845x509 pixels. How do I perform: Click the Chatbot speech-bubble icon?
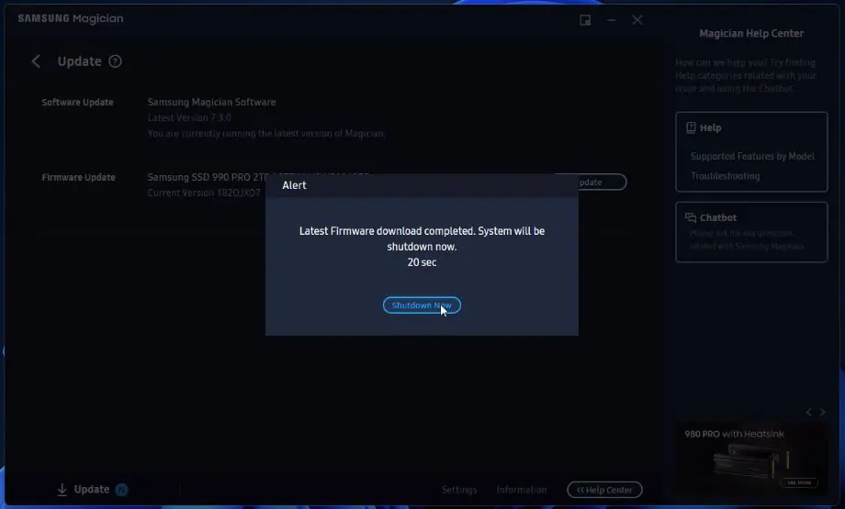tap(691, 217)
